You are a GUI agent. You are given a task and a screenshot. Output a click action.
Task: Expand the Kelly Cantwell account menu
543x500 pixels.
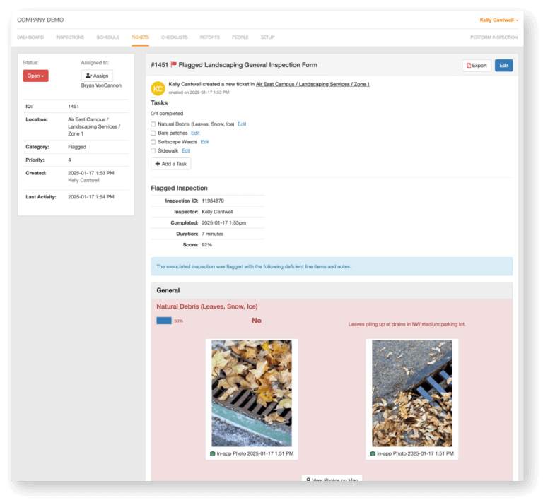(499, 20)
